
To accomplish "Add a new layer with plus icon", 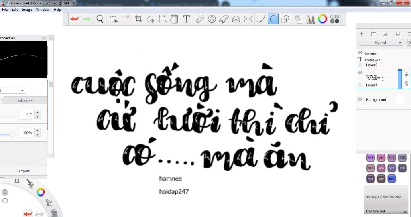I will 362,34.
